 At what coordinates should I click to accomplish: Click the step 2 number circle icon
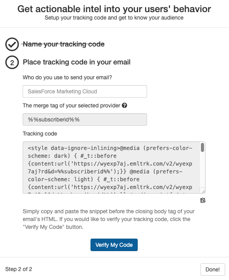[12, 62]
